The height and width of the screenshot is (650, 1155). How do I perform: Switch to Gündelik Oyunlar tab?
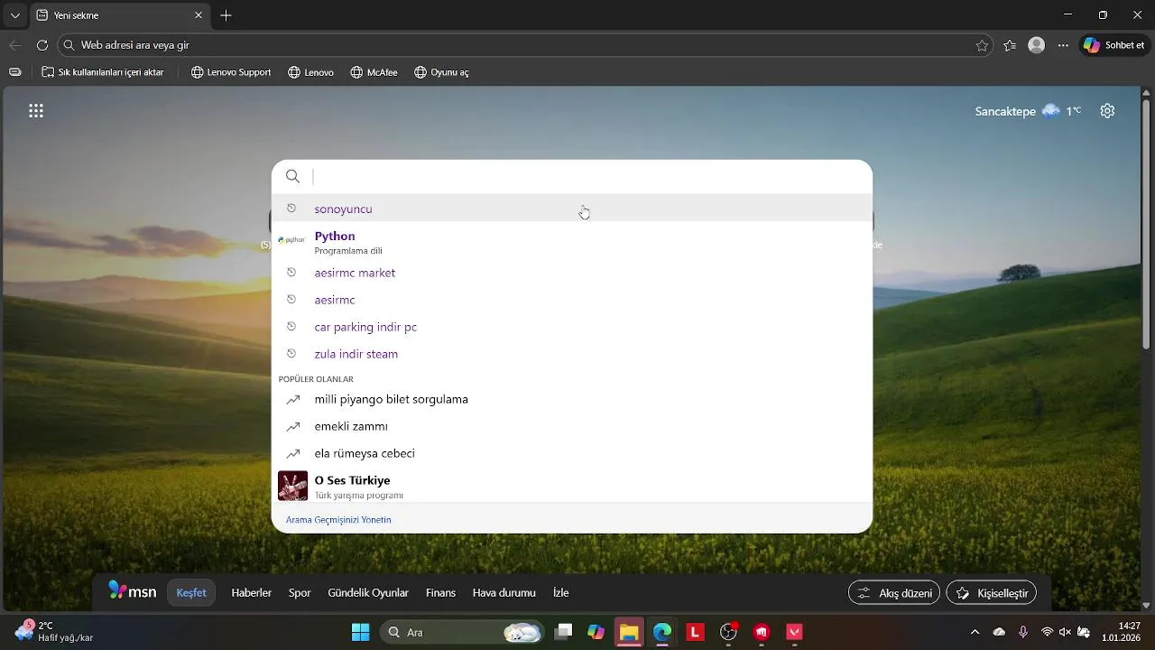368,593
